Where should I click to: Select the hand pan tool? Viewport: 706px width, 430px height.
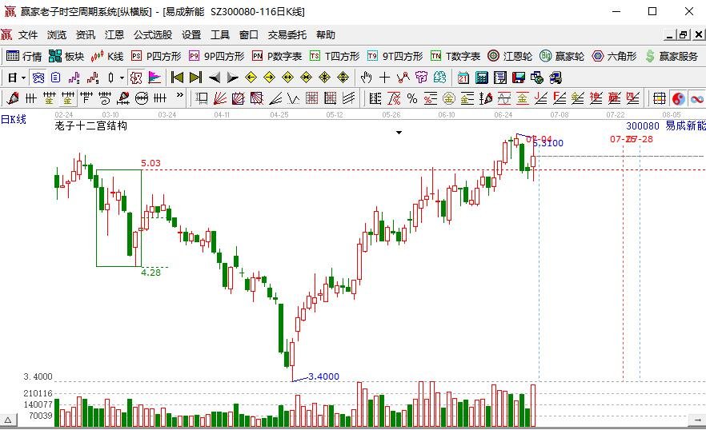pos(366,78)
